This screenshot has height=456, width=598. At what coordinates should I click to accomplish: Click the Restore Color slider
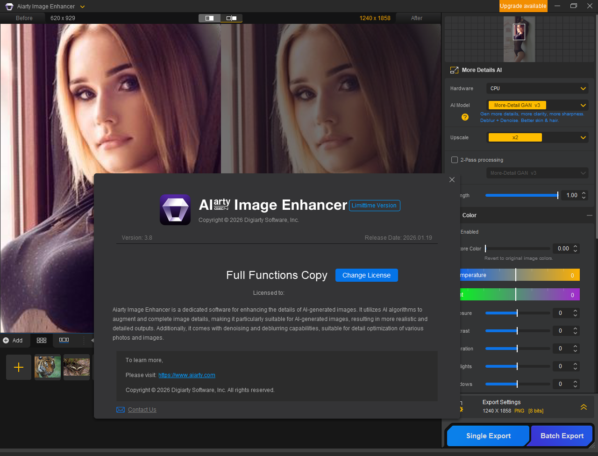click(x=518, y=249)
